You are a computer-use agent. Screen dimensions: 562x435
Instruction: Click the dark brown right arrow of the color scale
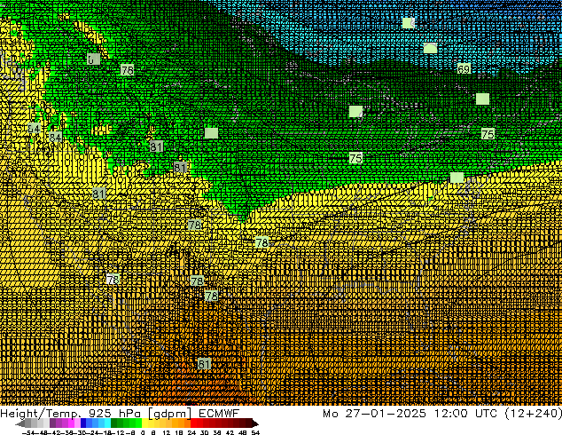(255, 423)
